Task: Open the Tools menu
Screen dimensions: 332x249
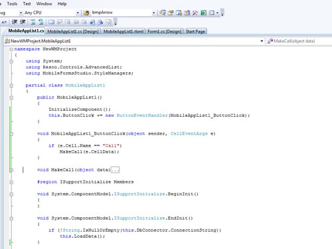Action: [x=12, y=4]
